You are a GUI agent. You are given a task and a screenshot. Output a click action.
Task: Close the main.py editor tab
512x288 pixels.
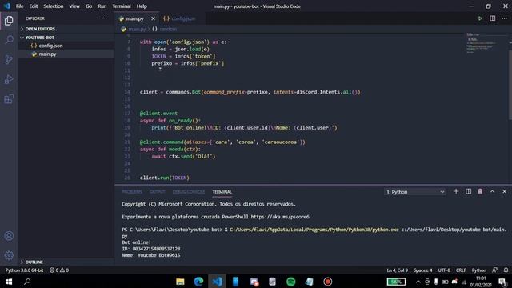point(153,18)
